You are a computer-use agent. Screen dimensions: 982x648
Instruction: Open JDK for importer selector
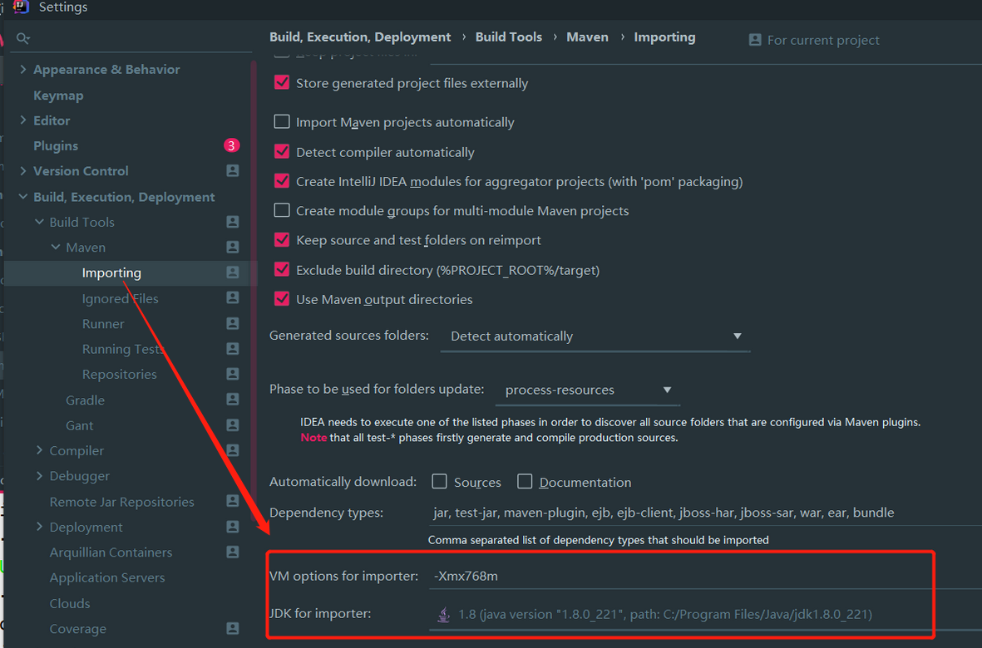(705, 614)
